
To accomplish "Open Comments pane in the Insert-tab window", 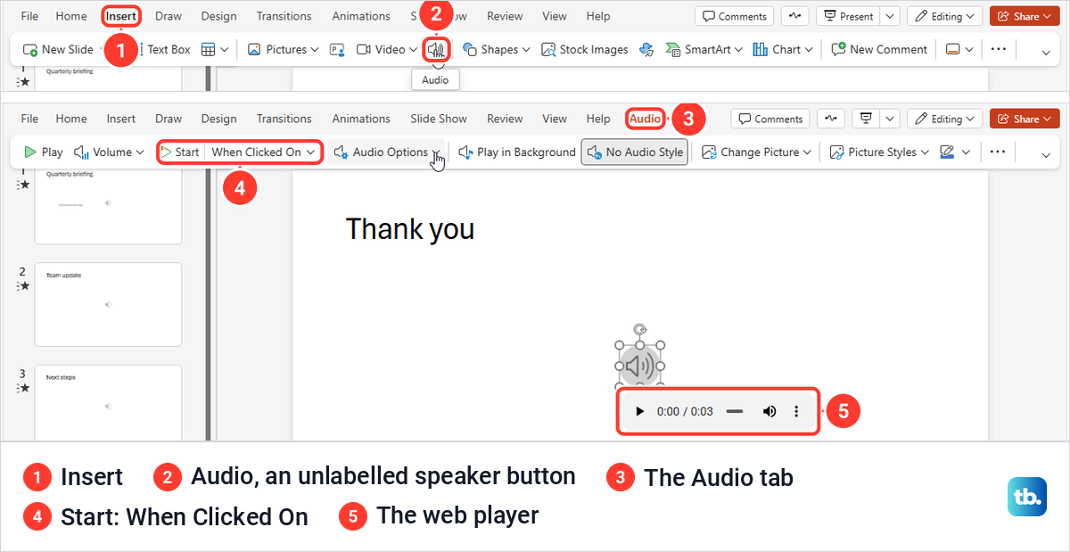I will click(734, 16).
